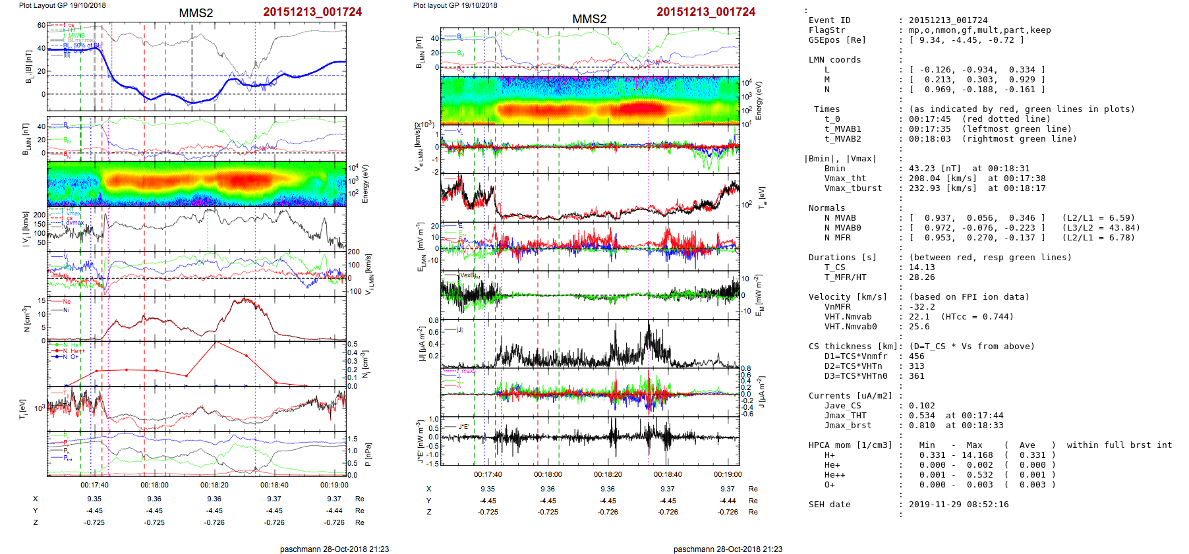Click the Normals section heading
The image size is (1189, 554).
click(x=826, y=208)
